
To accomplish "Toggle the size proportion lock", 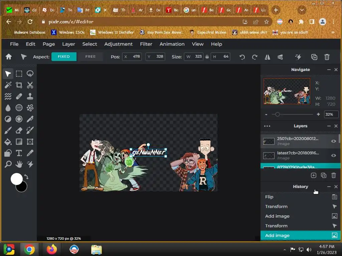I will 207,57.
